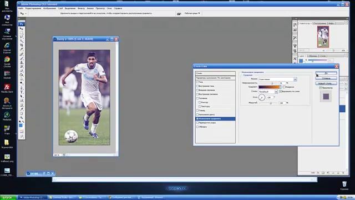The image size is (355, 200).
Task: Switch to the Образцы panel tab
Action: [313, 56]
